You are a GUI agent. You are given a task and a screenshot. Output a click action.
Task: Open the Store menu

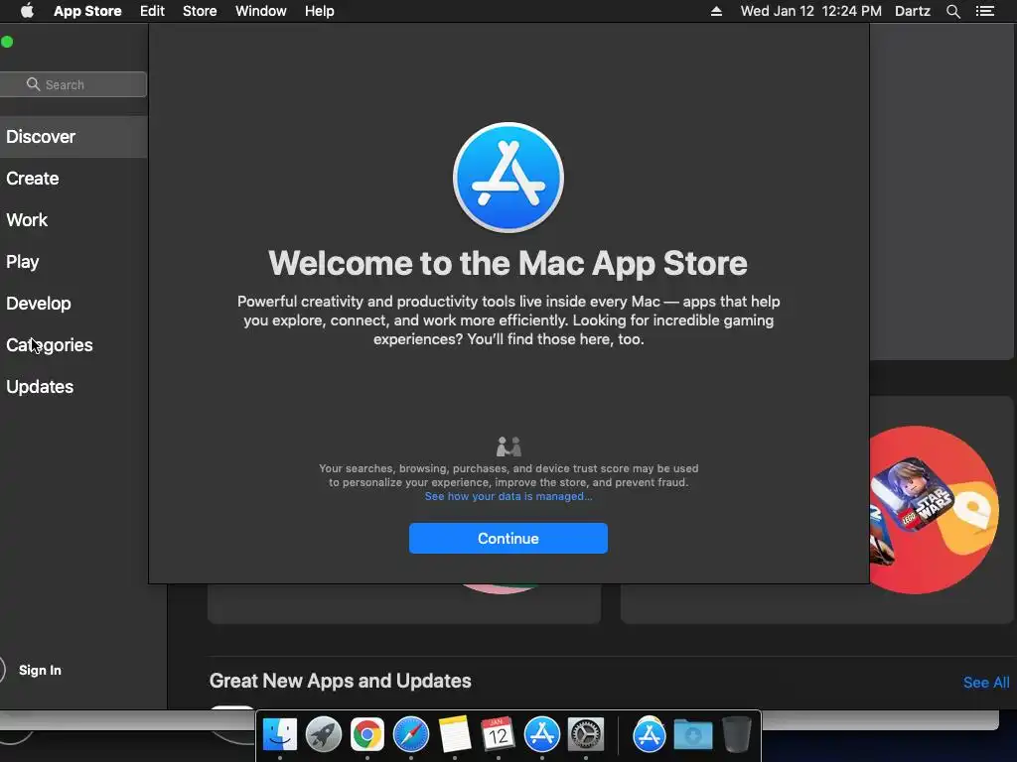point(200,11)
